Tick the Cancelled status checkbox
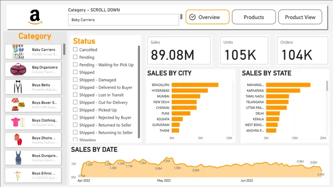This screenshot has height=187, width=333. [75, 49]
